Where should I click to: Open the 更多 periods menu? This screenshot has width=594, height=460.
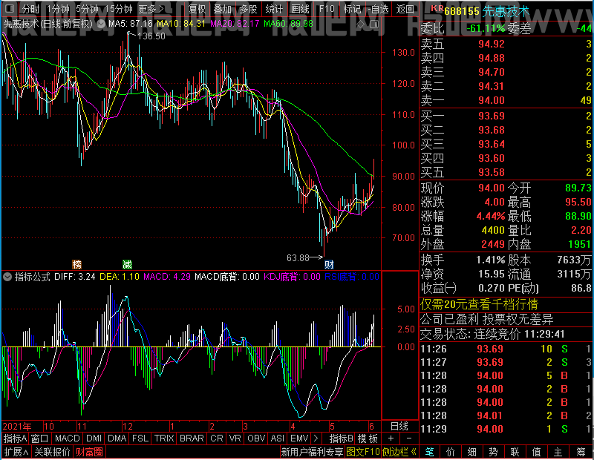[151, 9]
